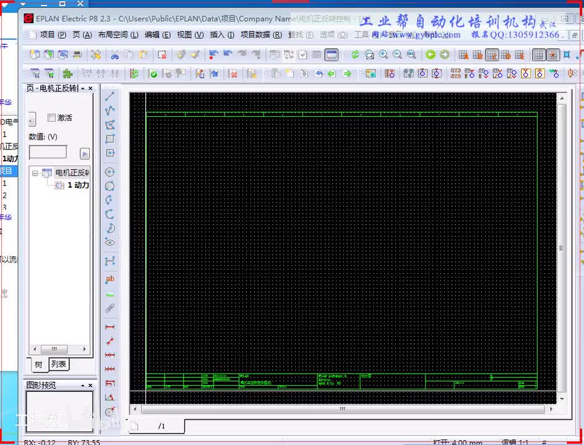Select the Ellipse drawing tool
Viewport: 584px width, 445px height.
[x=110, y=242]
